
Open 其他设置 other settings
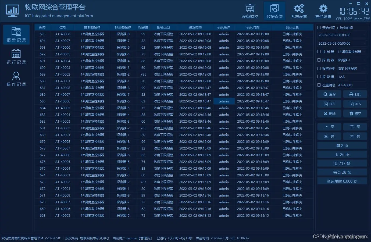[x=323, y=11]
